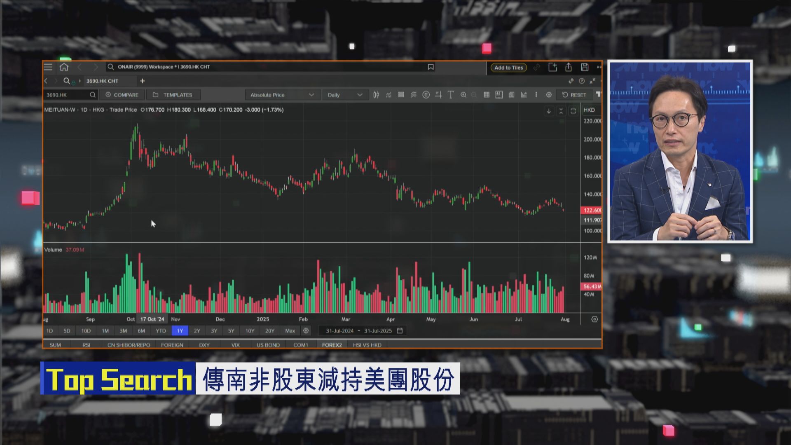
Task: Click the circled E events icon
Action: 426,95
